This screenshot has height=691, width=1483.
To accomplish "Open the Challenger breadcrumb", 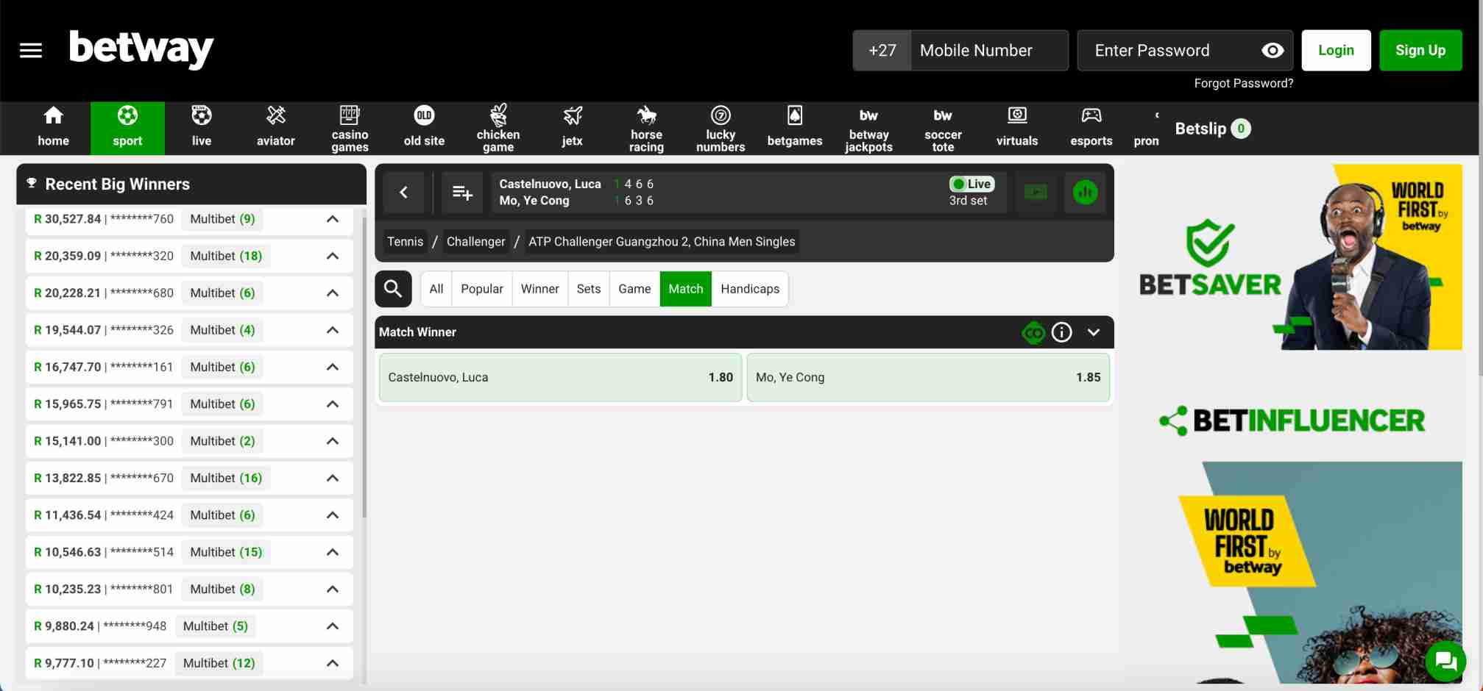I will 475,242.
